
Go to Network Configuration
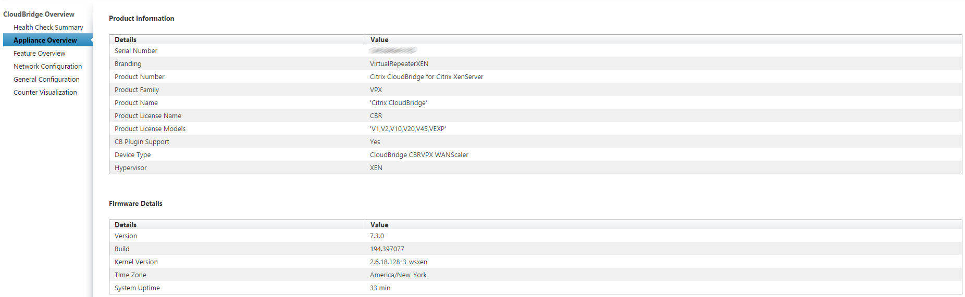[47, 67]
